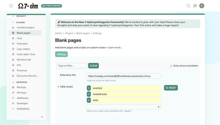The height and width of the screenshot is (125, 220).
Task: Click the RESET valid routes button
Action: coord(171,88)
